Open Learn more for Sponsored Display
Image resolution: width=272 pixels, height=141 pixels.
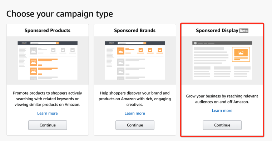coord(222,111)
